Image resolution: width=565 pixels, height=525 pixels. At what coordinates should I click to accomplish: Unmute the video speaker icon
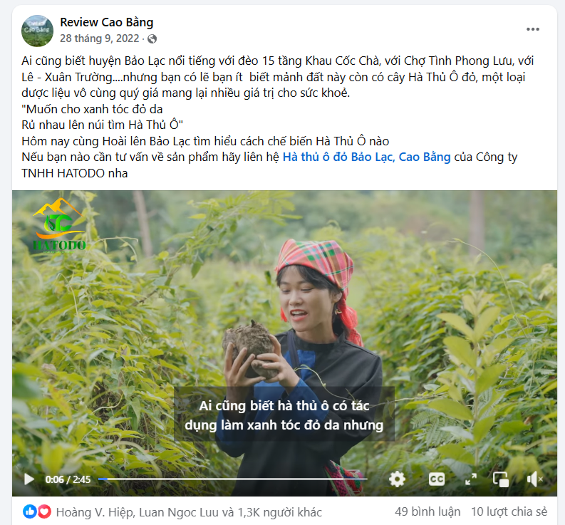pyautogui.click(x=535, y=479)
